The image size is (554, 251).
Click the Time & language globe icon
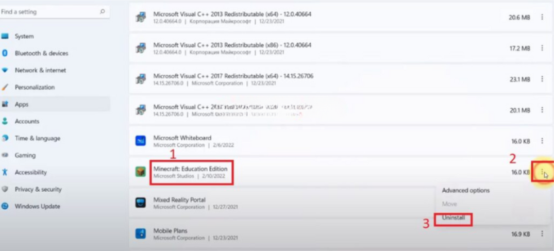click(x=5, y=138)
